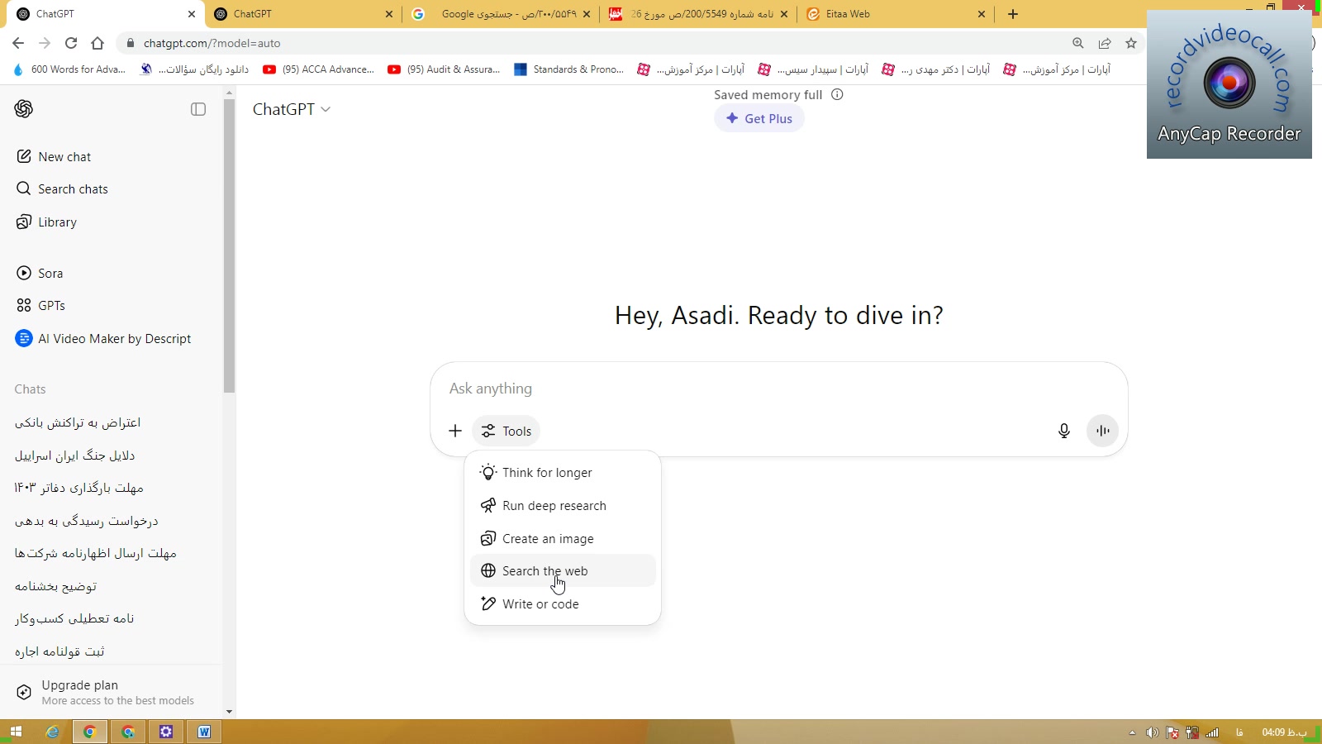Click the browser home icon

click(x=97, y=43)
